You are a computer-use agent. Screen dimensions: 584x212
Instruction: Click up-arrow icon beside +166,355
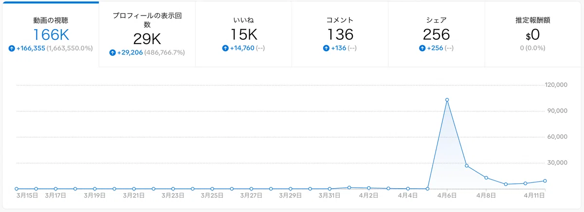11,49
